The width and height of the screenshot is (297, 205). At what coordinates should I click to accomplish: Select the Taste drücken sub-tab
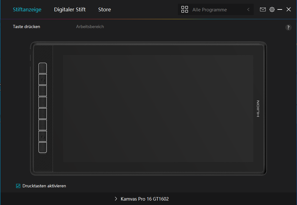point(27,27)
